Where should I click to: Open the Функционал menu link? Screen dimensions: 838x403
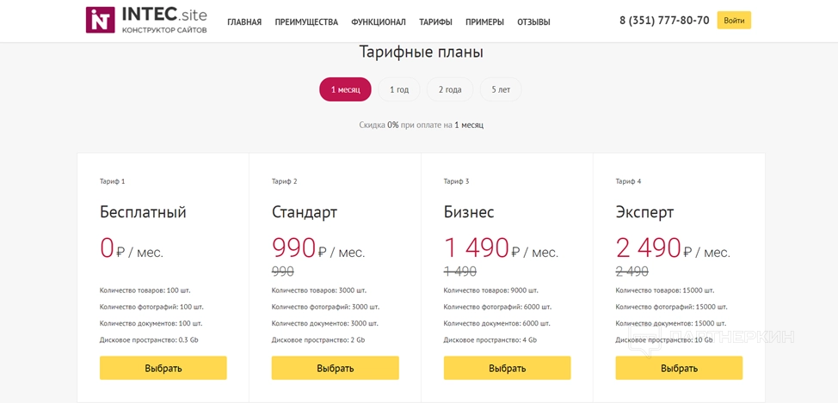point(379,22)
